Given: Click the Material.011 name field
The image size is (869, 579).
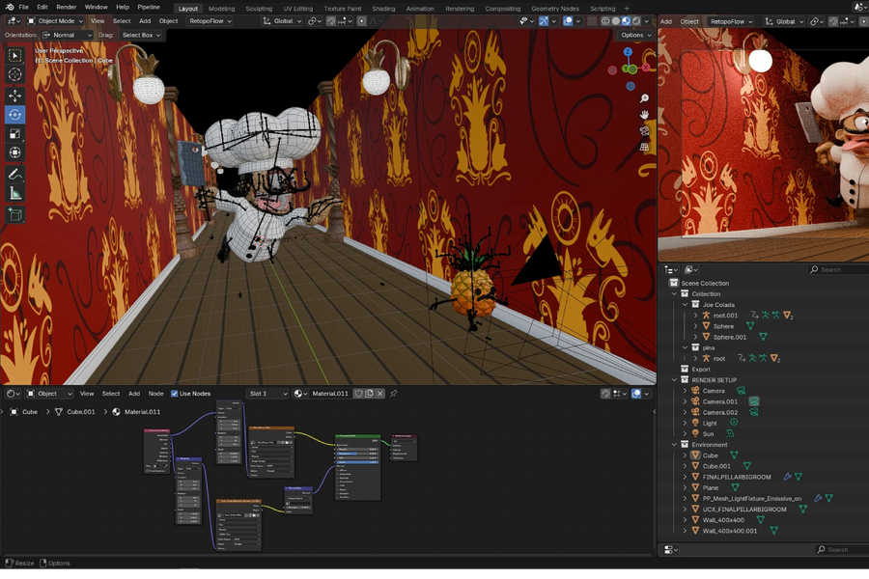Looking at the screenshot, I should tap(330, 394).
